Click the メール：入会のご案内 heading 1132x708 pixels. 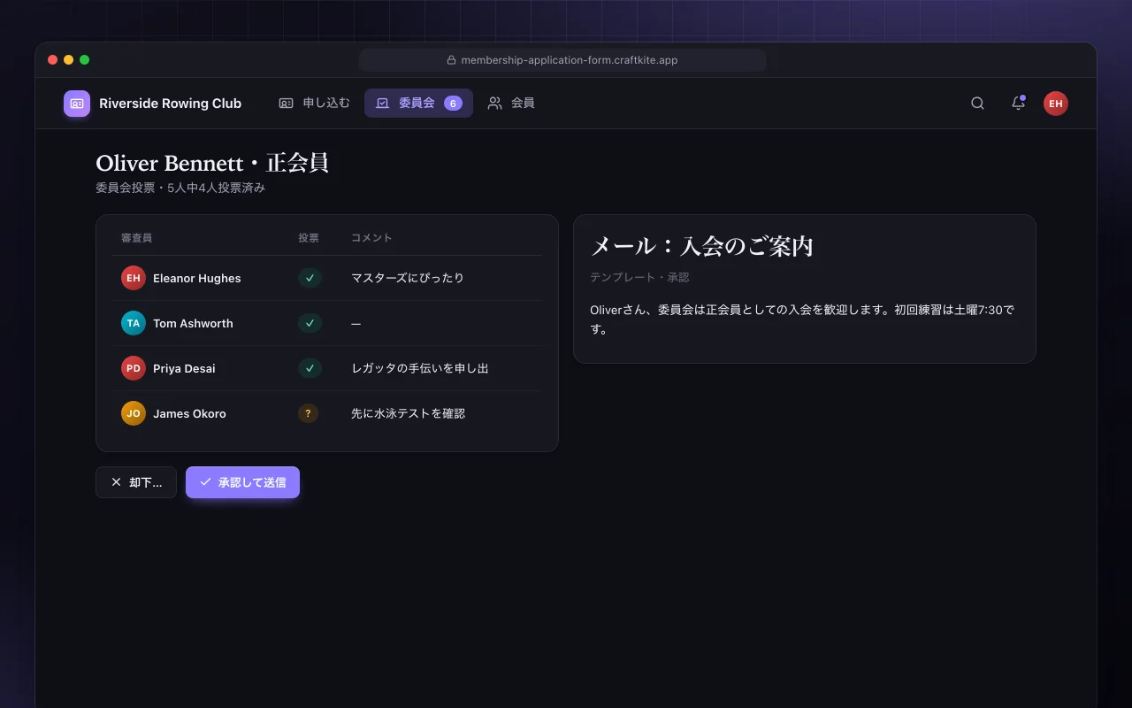(701, 246)
